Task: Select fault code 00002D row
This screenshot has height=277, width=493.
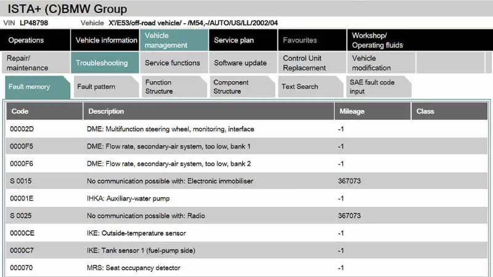Action: point(246,129)
